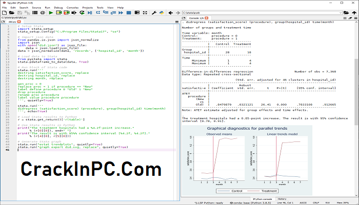
Task: Open the Debug menu
Action: coord(58,8)
